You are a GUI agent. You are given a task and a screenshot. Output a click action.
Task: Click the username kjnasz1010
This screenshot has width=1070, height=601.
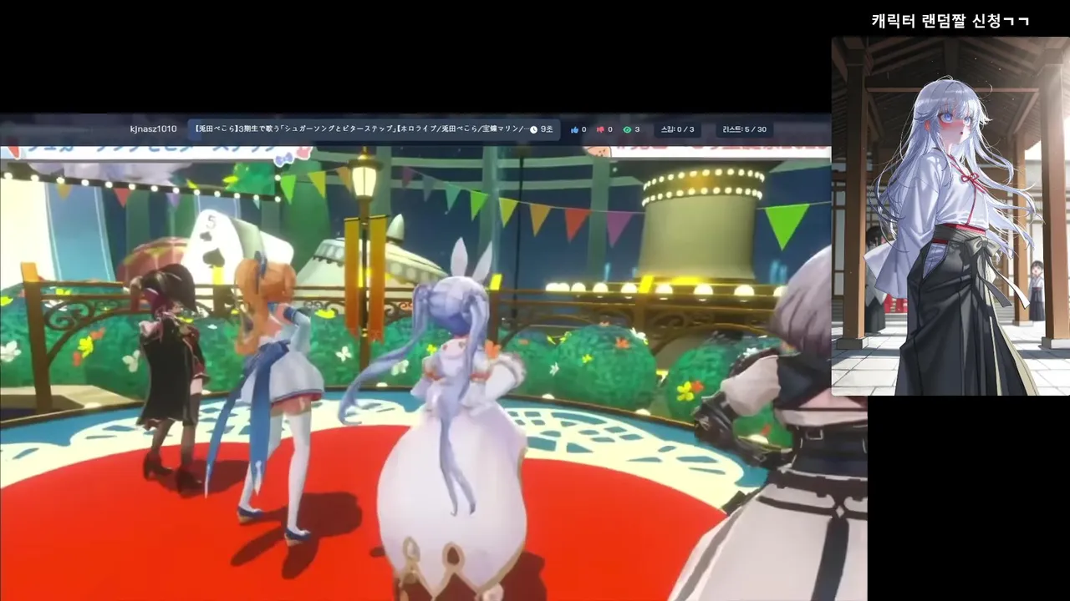tap(154, 129)
